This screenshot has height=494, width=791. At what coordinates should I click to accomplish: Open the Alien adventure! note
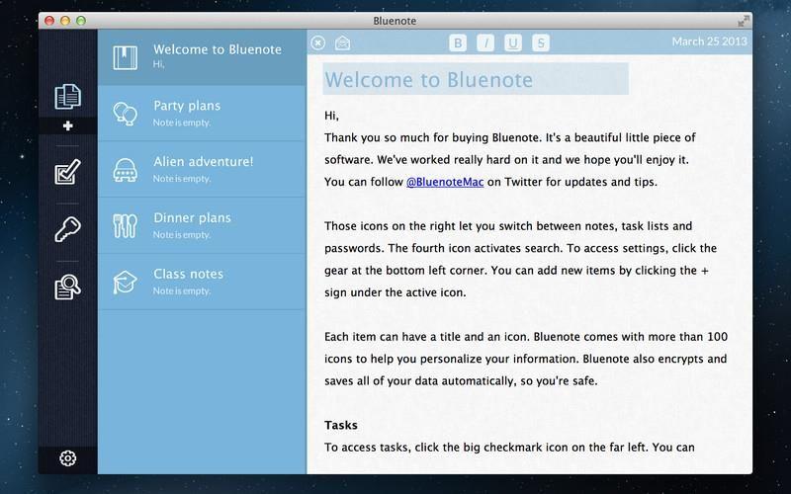[202, 169]
